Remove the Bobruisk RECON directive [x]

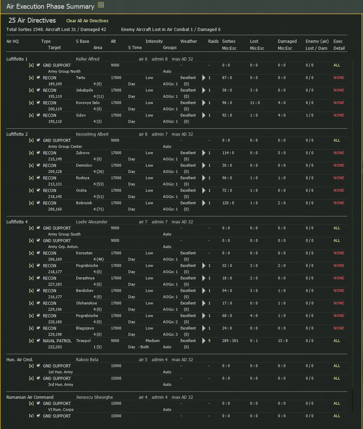31,203
